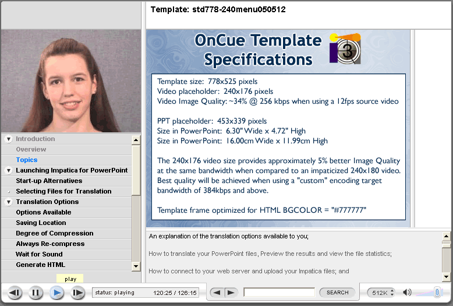Click the topic list scrollbar thumb
Image resolution: width=453 pixels, height=306 pixels.
click(x=136, y=170)
